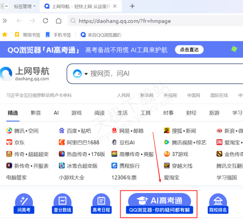
Task: Click the 携程旅行 blue icon
Action: point(114,165)
